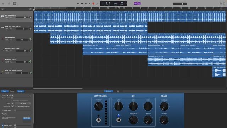Open the Library panel icon

[3, 4]
